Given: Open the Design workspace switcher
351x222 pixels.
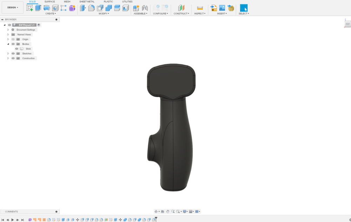Looking at the screenshot, I should pyautogui.click(x=12, y=7).
